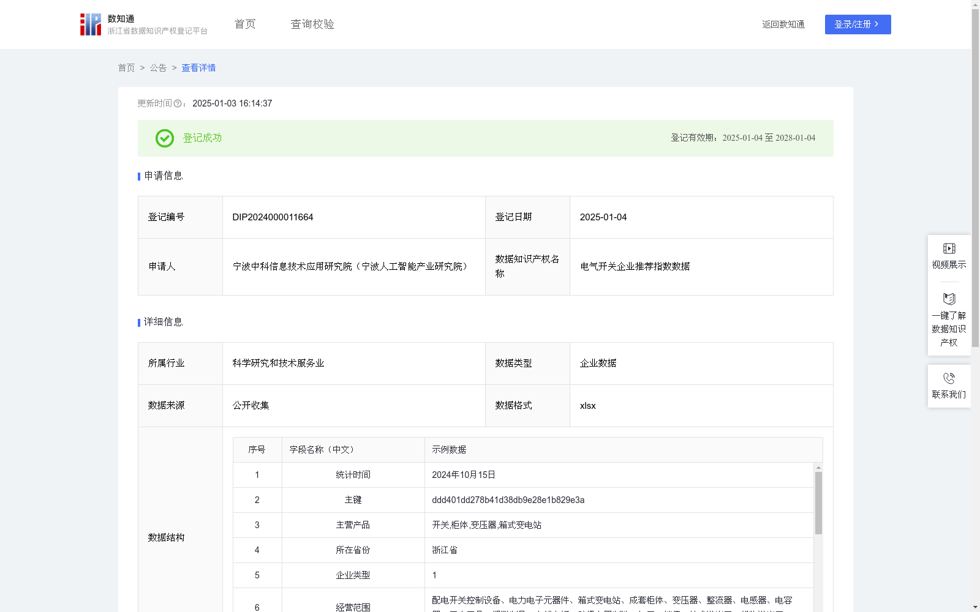Click 查看详情 in the breadcrumb
The height and width of the screenshot is (612, 980).
point(198,68)
